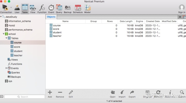Open the Backup toolbar icon

68,9
